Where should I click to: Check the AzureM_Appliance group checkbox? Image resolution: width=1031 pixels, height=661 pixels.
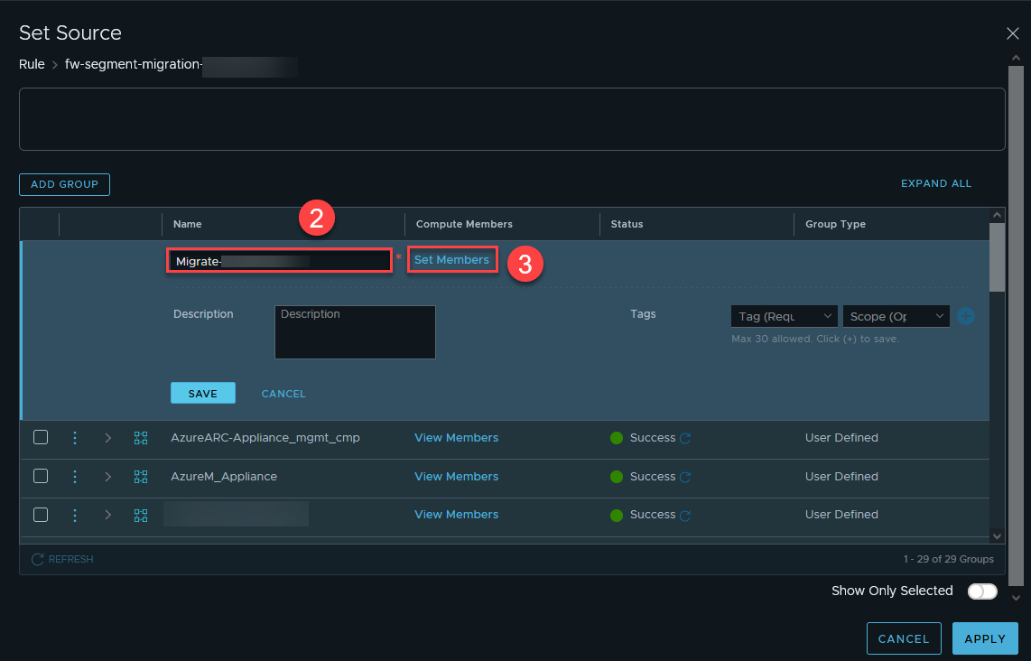(x=41, y=477)
